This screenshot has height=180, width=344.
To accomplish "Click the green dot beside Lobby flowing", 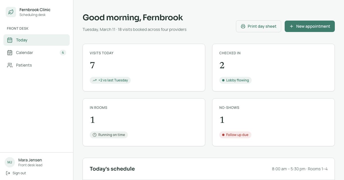I will [x=223, y=80].
